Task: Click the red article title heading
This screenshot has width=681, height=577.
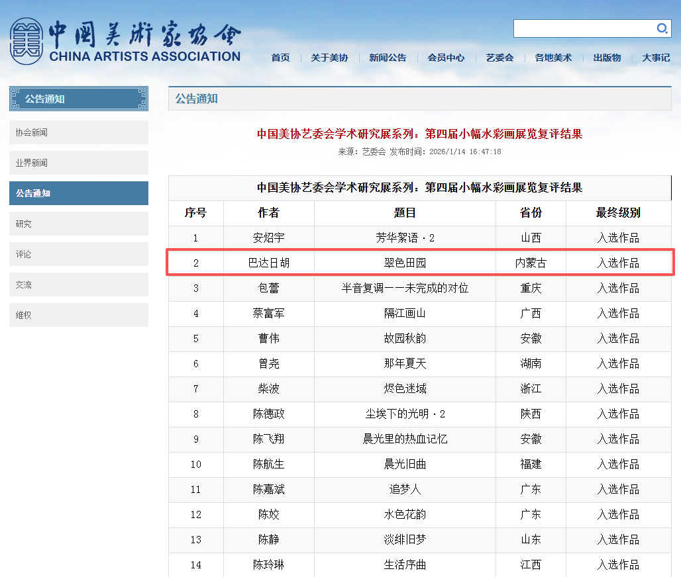Action: tap(420, 134)
